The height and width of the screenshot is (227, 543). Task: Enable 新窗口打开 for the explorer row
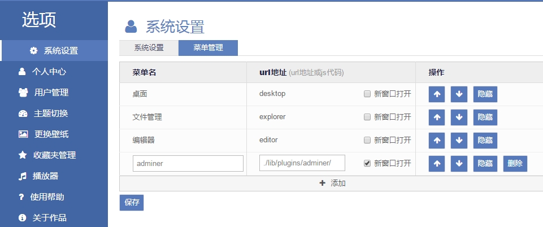(367, 117)
